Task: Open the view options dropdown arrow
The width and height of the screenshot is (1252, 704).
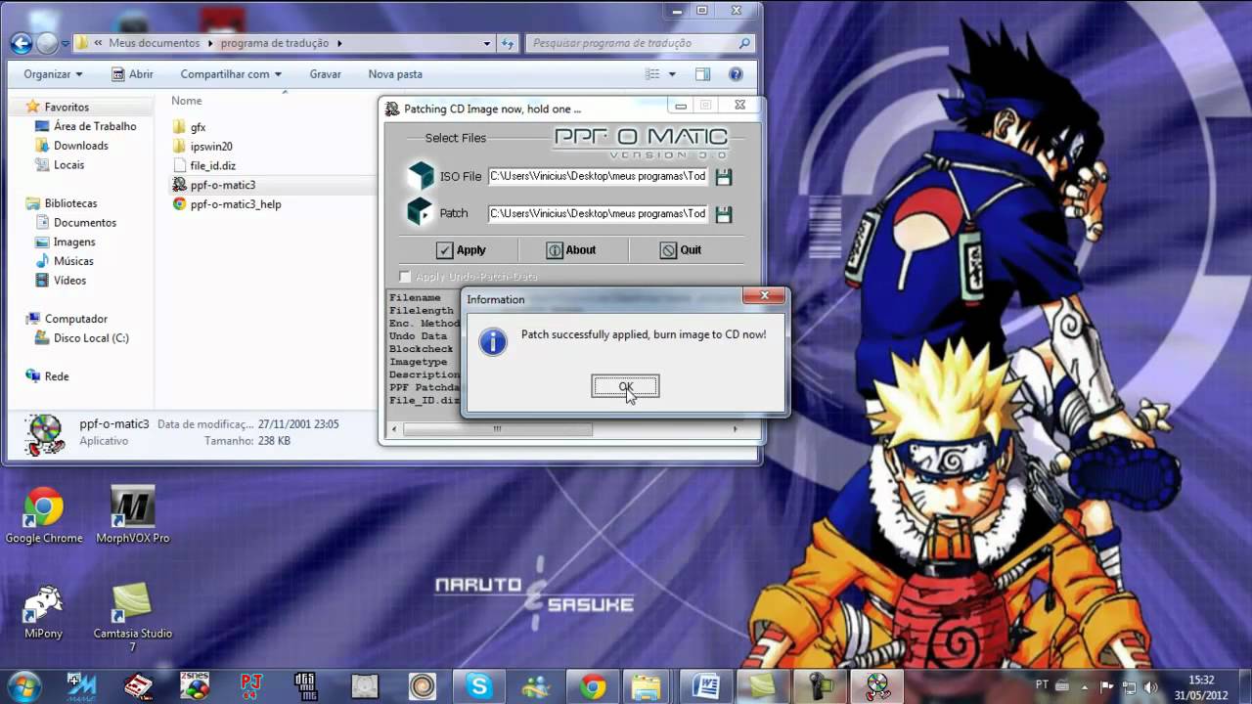Action: click(x=671, y=74)
